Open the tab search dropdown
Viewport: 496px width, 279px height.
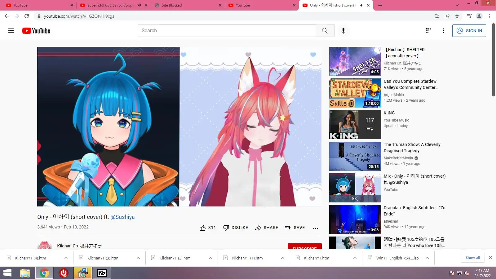point(457,5)
